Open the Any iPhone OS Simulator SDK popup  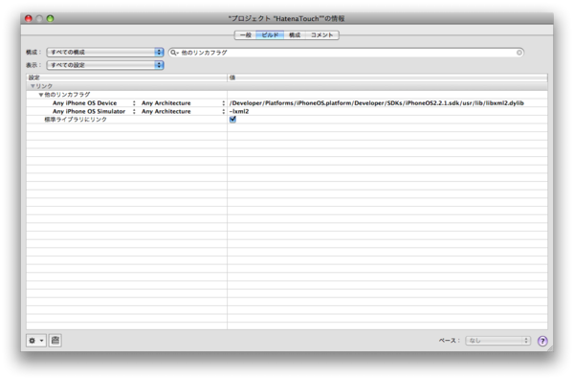pos(134,111)
